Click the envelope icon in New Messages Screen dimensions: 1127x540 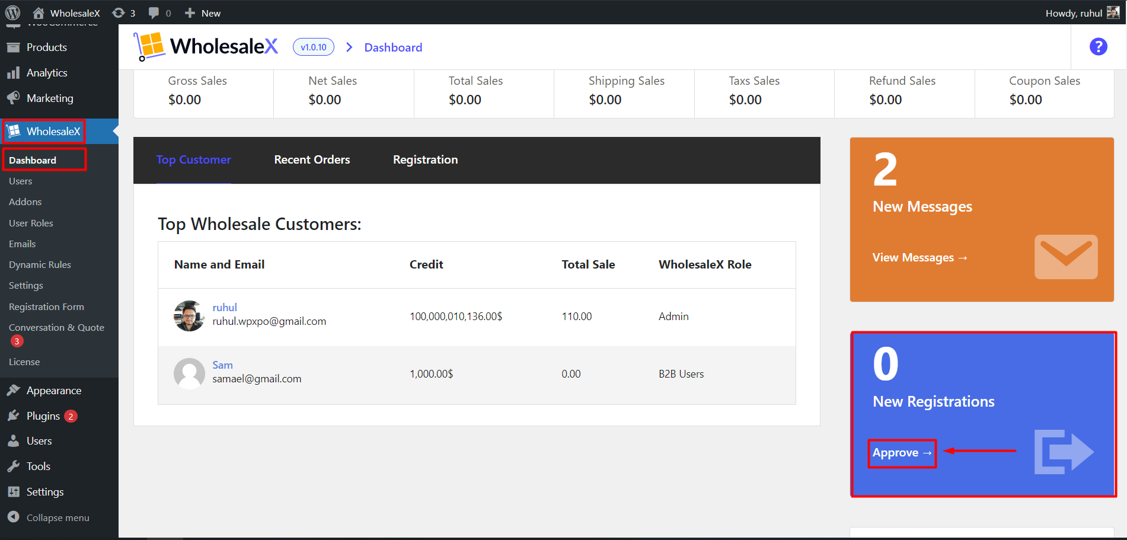[1066, 257]
